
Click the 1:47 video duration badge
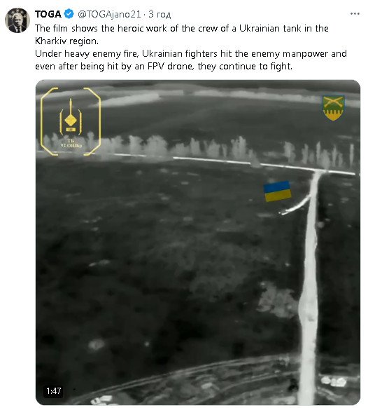[x=54, y=390]
